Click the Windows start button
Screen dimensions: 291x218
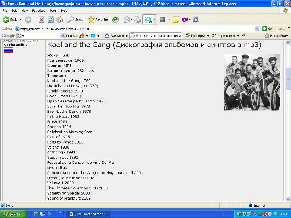click(13, 214)
